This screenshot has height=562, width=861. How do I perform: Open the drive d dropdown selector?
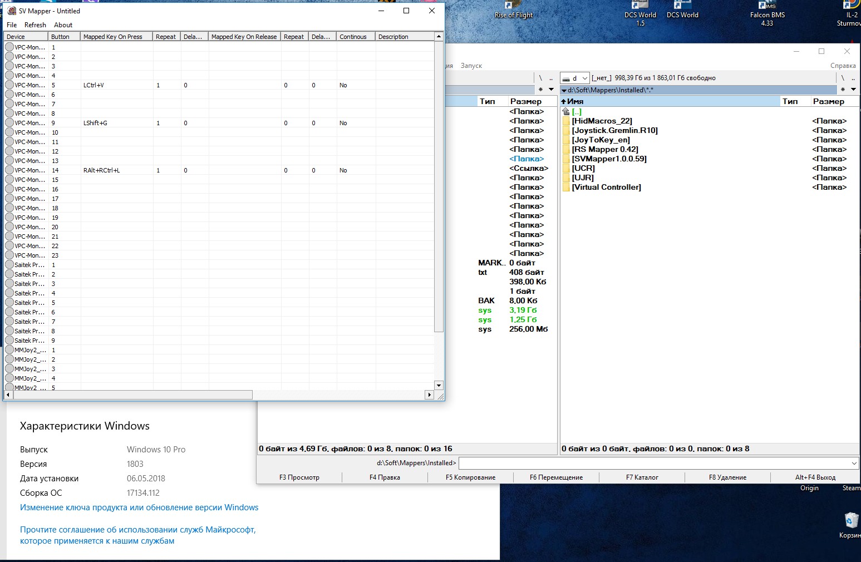(574, 78)
